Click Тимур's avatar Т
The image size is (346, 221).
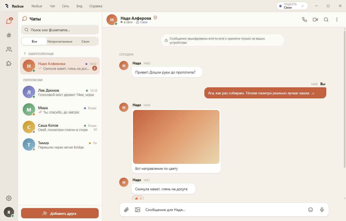point(29,145)
